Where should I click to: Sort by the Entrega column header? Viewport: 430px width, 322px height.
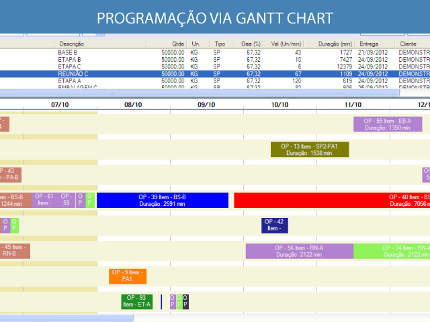coord(375,44)
